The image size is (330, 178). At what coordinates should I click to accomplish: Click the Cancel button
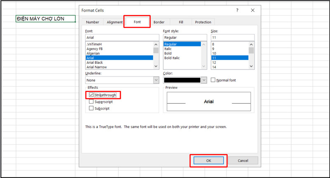[243, 160]
